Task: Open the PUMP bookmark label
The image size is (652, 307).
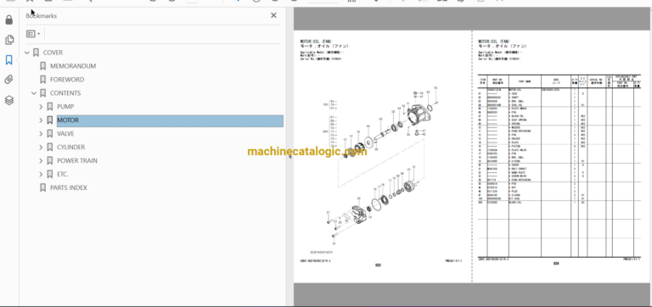Action: pos(65,107)
